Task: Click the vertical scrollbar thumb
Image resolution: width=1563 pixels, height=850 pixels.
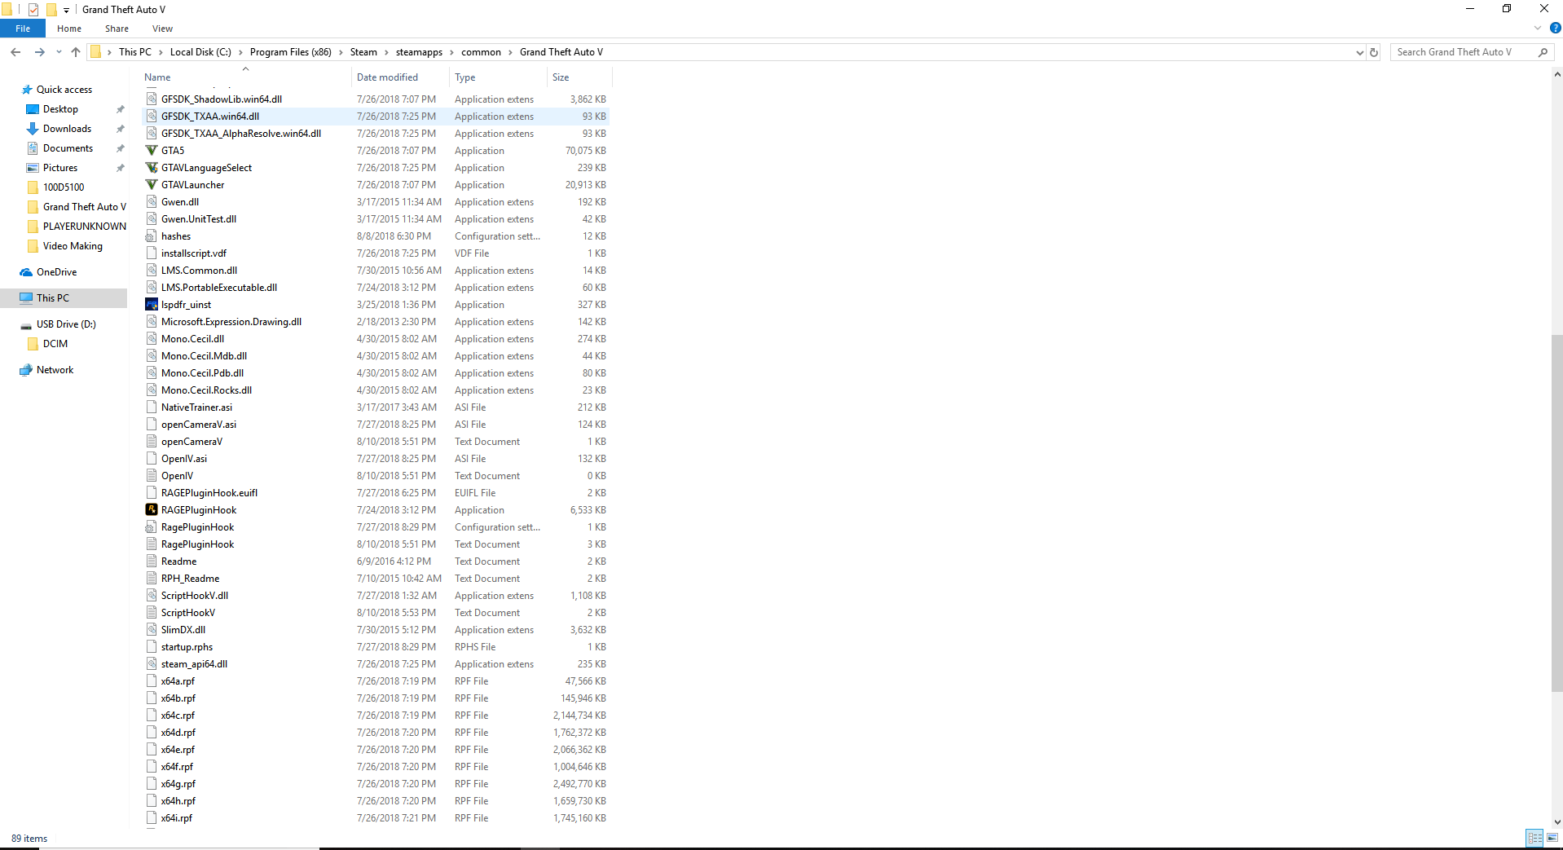Action: pos(1556,513)
